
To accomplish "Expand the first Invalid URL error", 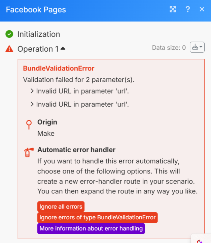I will [32, 91].
